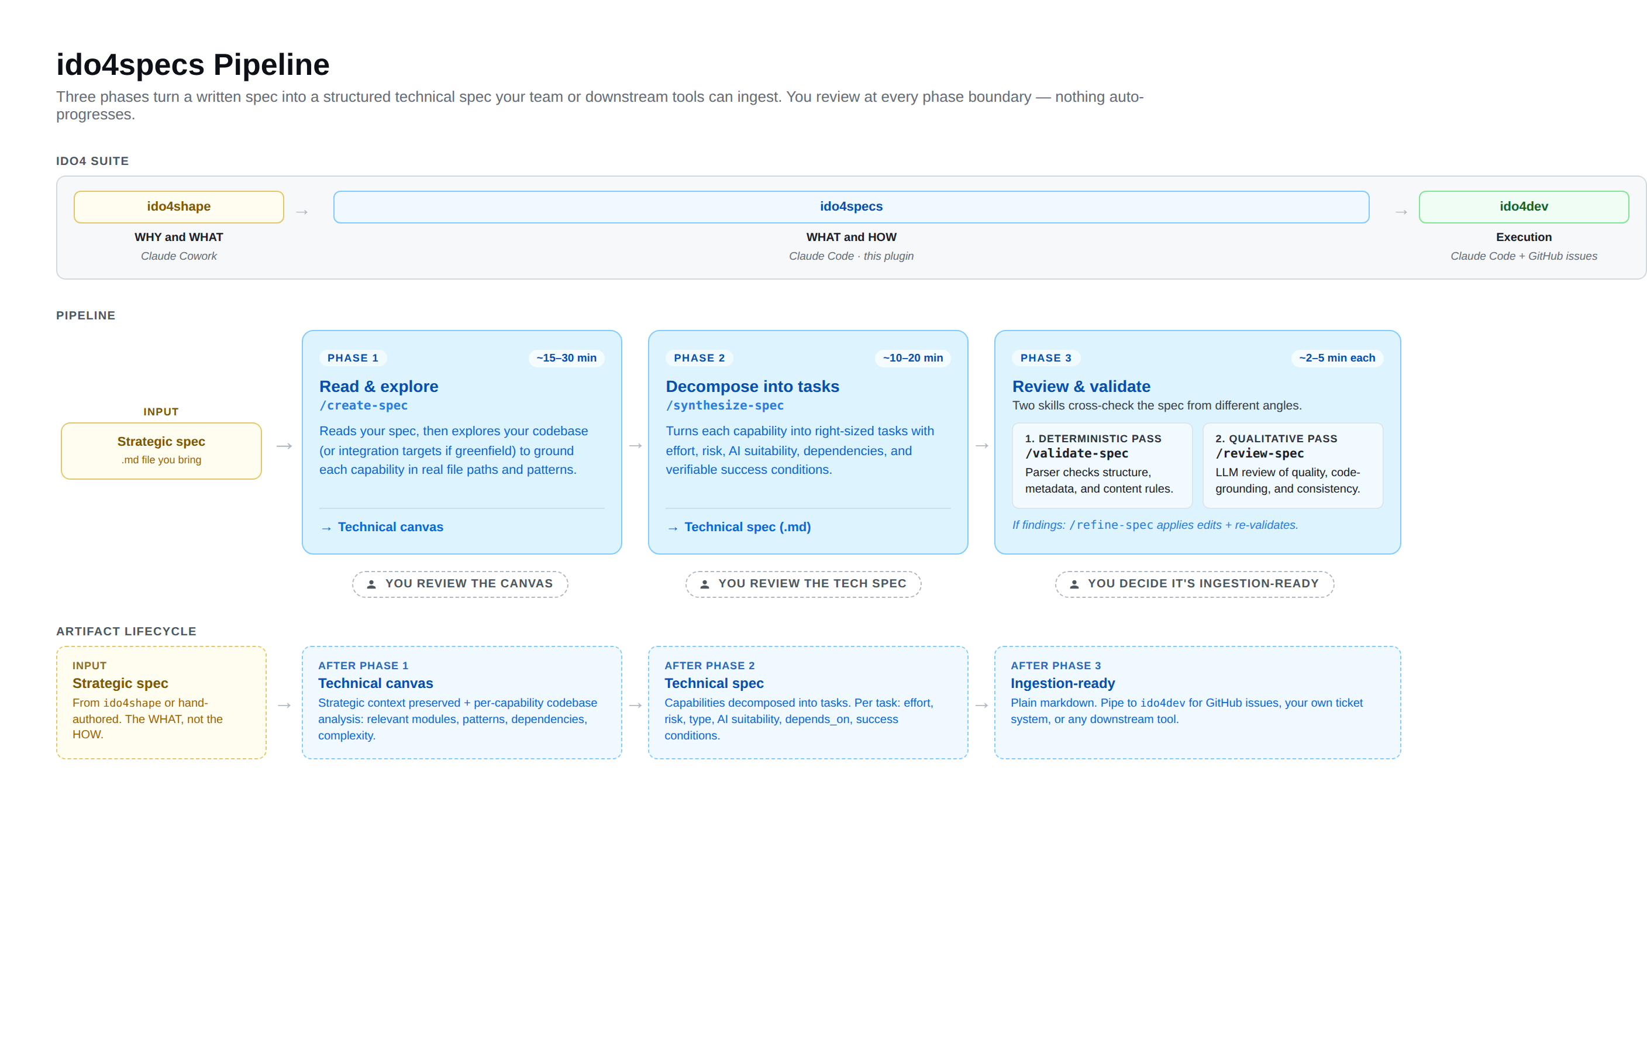Click the '1. DETERMINISTIC PASS' card
1647x1053 pixels.
tap(1102, 465)
